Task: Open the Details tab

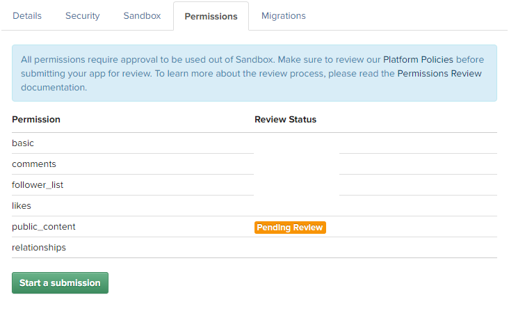Action: pyautogui.click(x=27, y=16)
